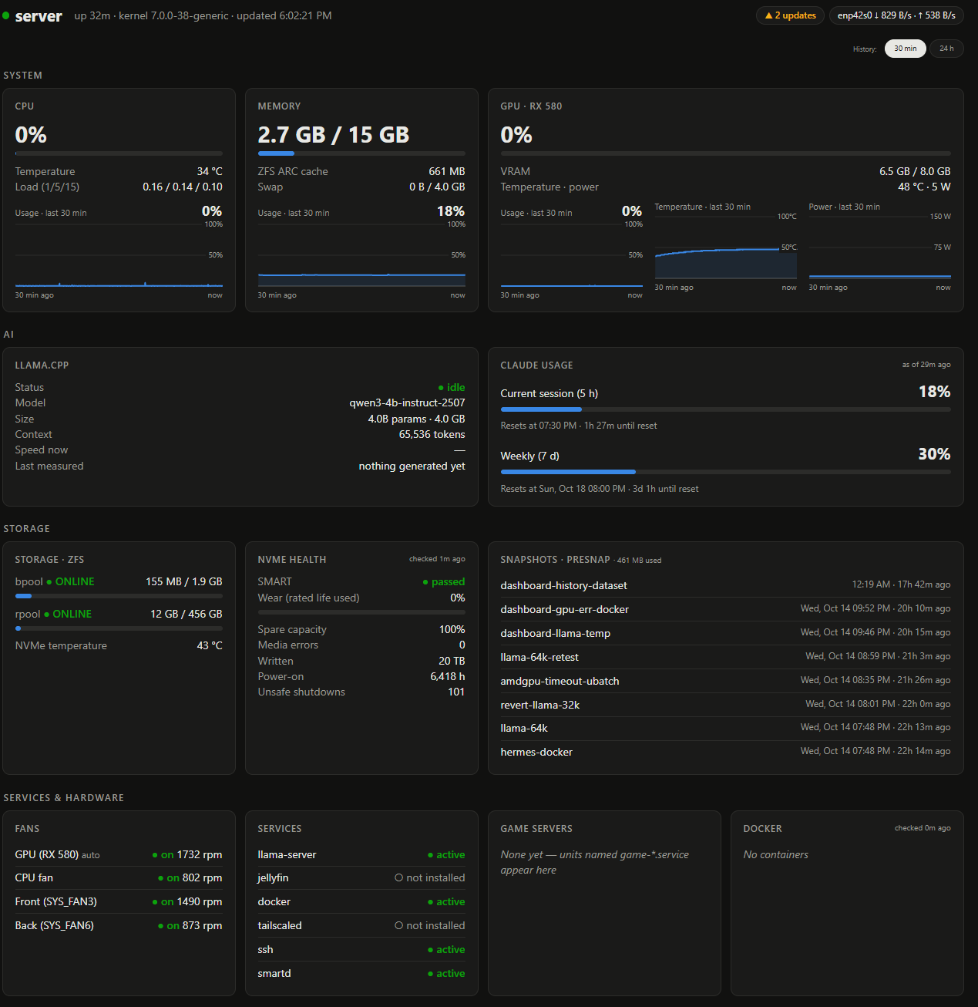Click the 65,536 tokens context value
Image resolution: width=978 pixels, height=1007 pixels.
coord(432,435)
